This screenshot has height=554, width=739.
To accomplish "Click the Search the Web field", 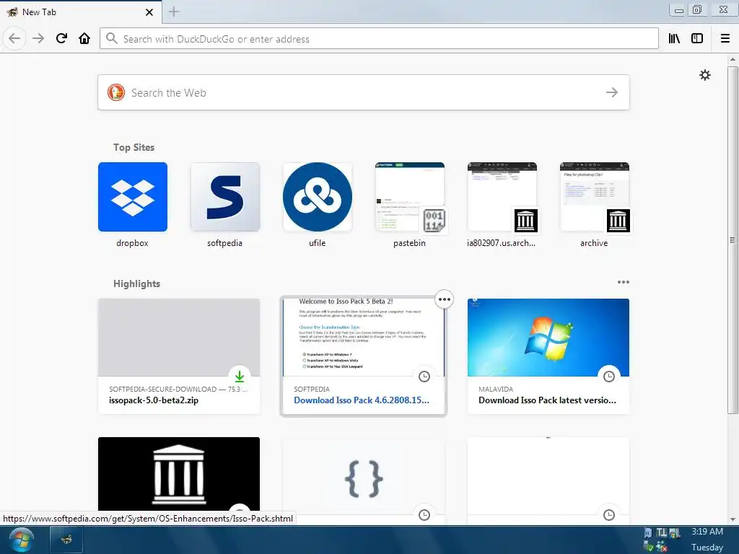I will point(364,92).
